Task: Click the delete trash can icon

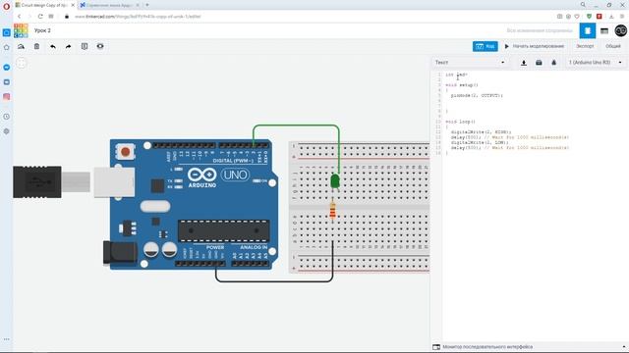Action: [37, 46]
